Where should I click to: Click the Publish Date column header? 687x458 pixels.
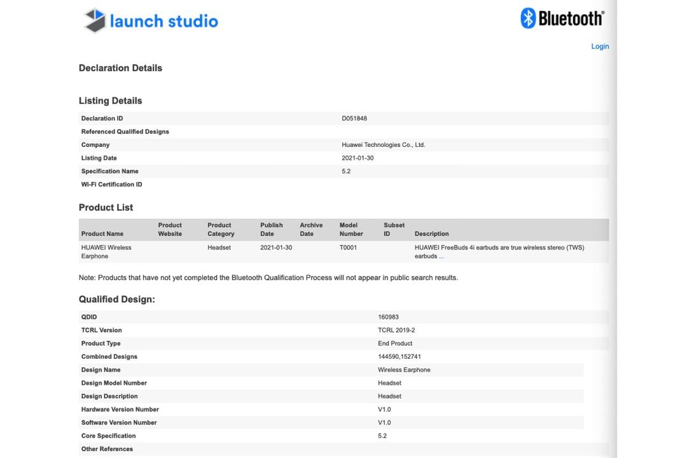coord(272,229)
